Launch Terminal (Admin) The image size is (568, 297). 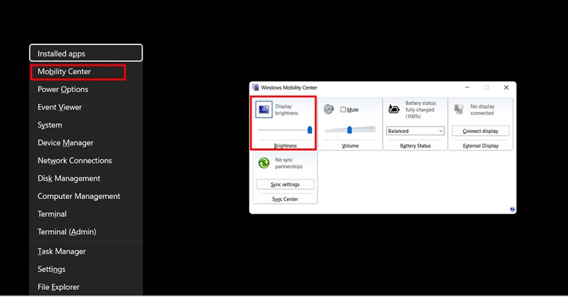(86, 231)
